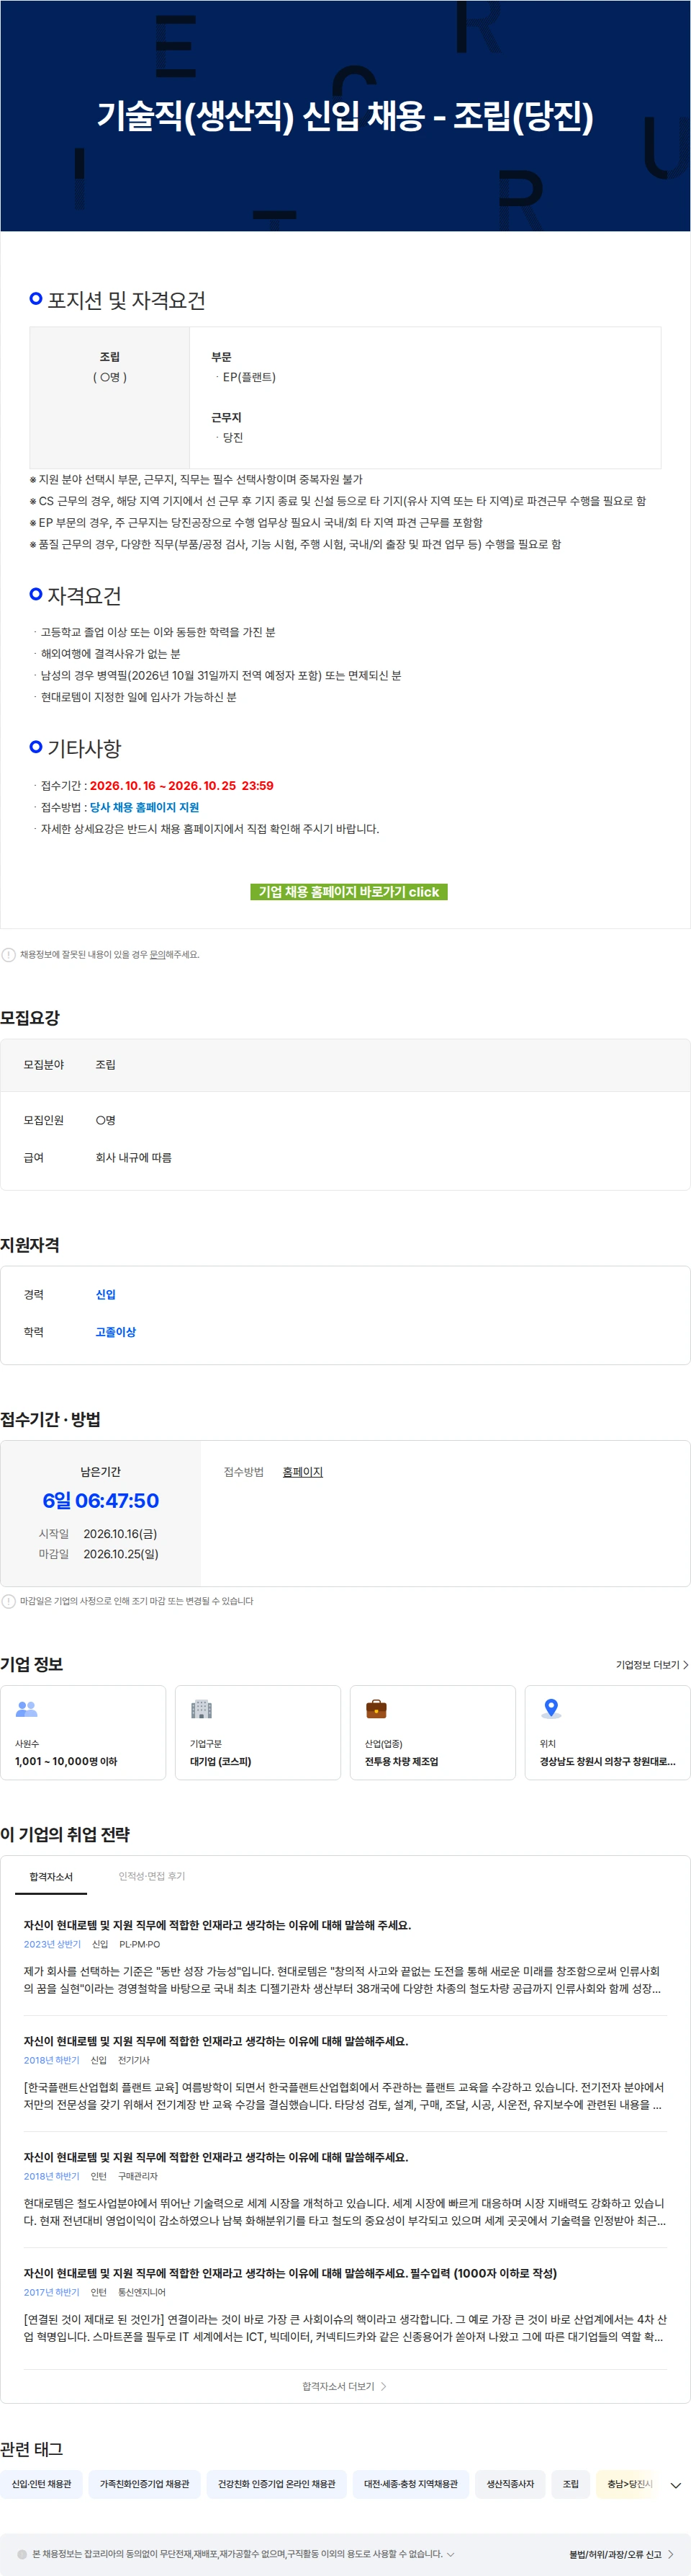Open the 2023년 상반기 PL·PM·PO essay title
Image resolution: width=691 pixels, height=2576 pixels.
217,1926
